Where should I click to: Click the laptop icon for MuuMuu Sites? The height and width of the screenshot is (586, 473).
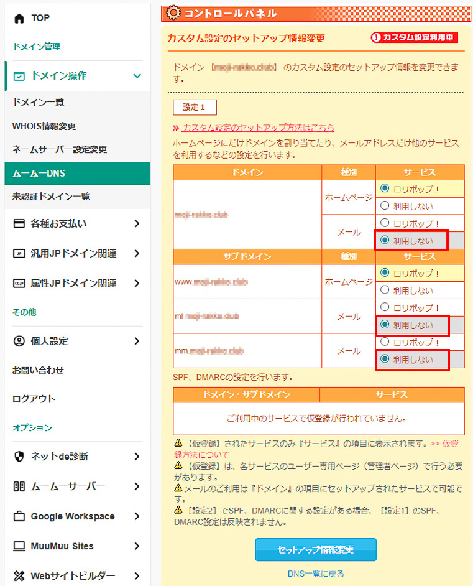tap(19, 547)
